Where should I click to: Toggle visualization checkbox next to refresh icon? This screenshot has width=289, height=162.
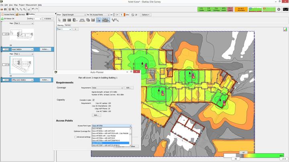point(136,15)
